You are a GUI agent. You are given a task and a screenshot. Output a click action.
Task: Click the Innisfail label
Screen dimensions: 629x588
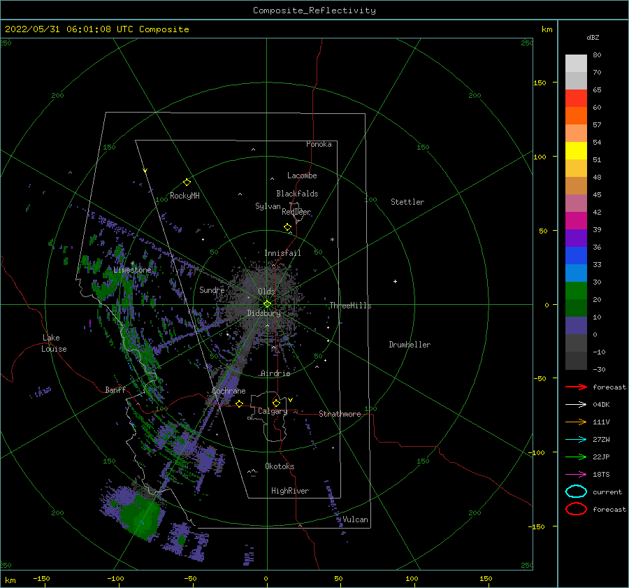(282, 253)
